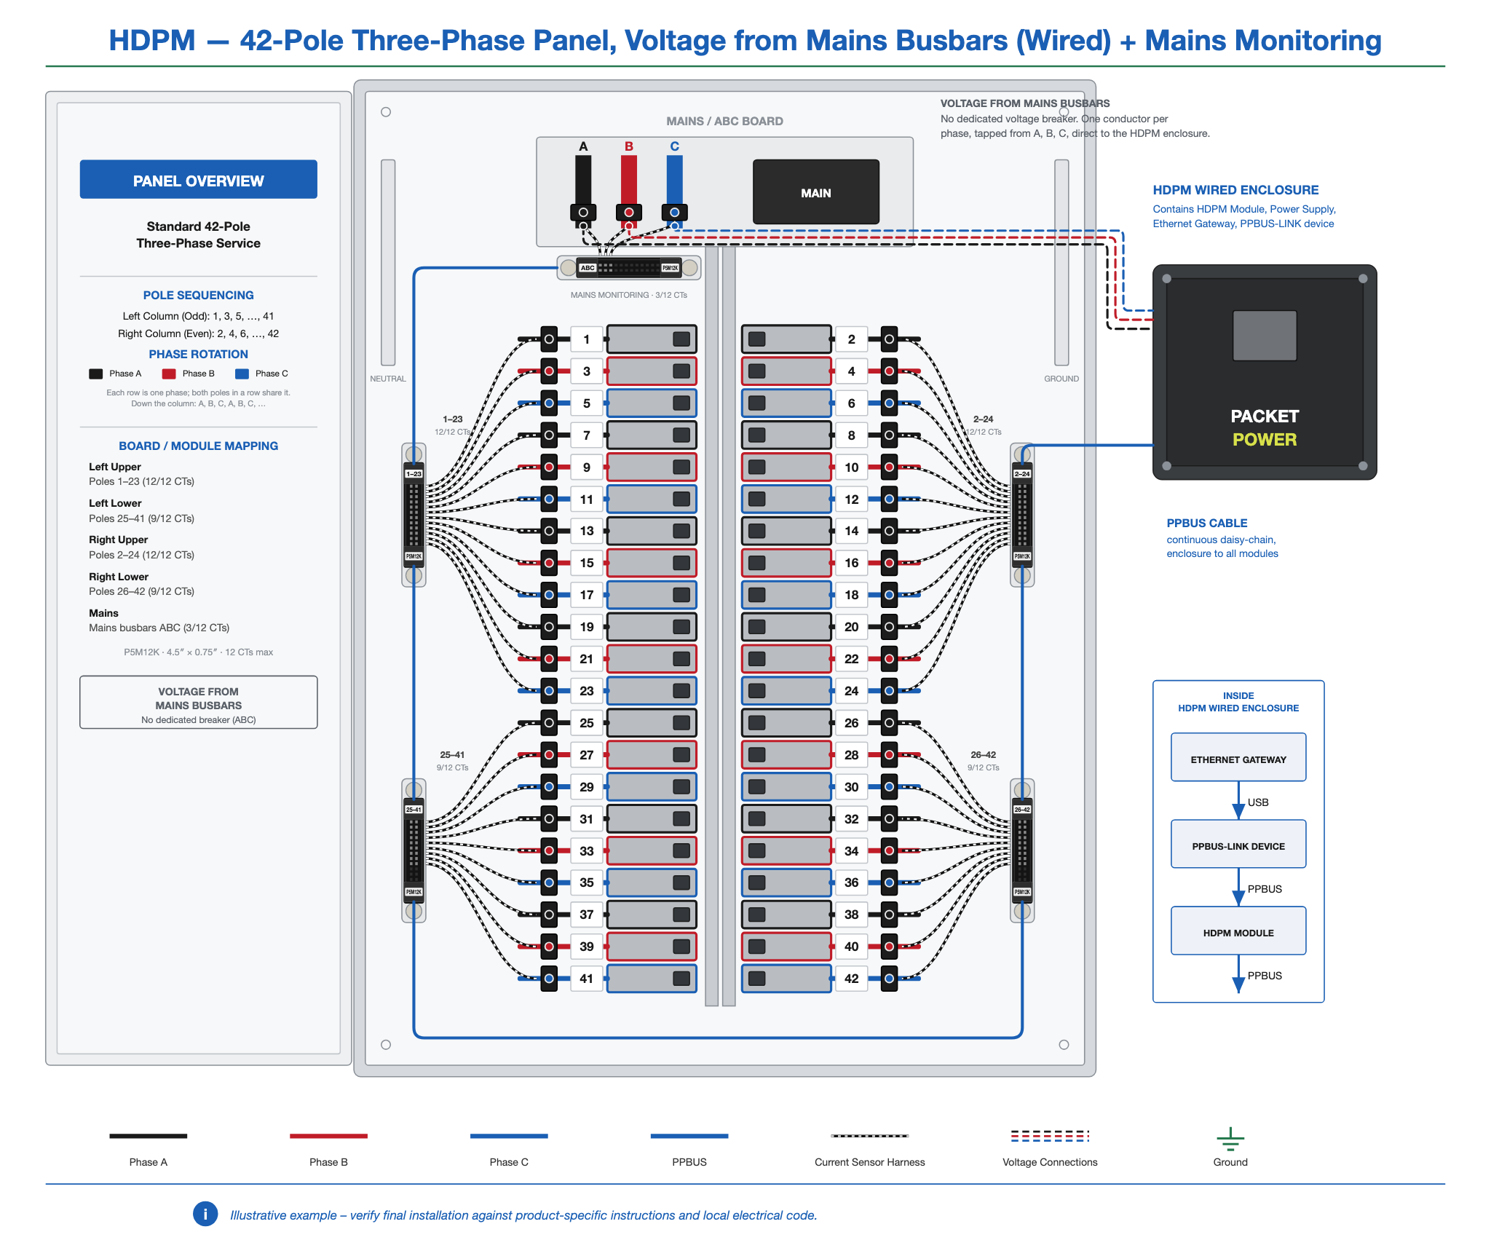The height and width of the screenshot is (1248, 1491).
Task: Click the 'Right Upper' mapping entry
Action: pyautogui.click(x=141, y=547)
